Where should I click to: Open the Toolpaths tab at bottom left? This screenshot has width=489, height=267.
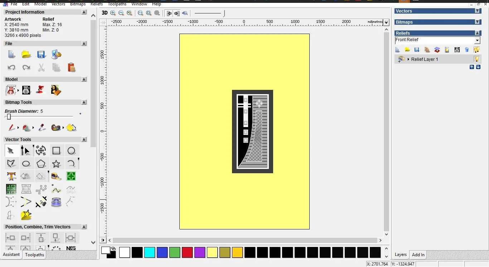coord(34,255)
